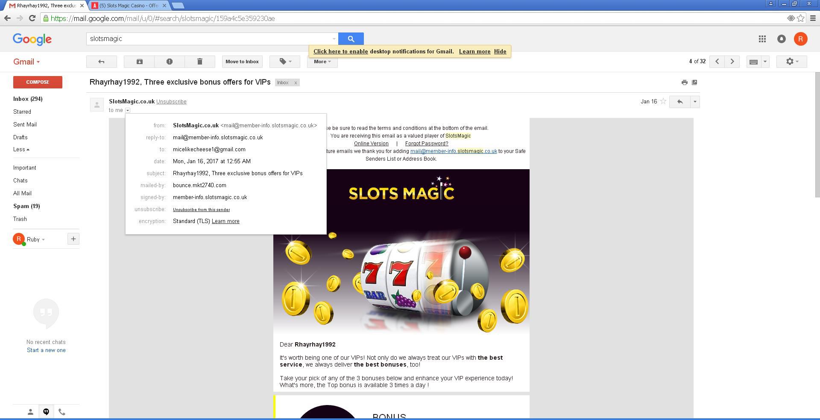820x420 pixels.
Task: Go to the newer message arrow
Action: tap(717, 62)
